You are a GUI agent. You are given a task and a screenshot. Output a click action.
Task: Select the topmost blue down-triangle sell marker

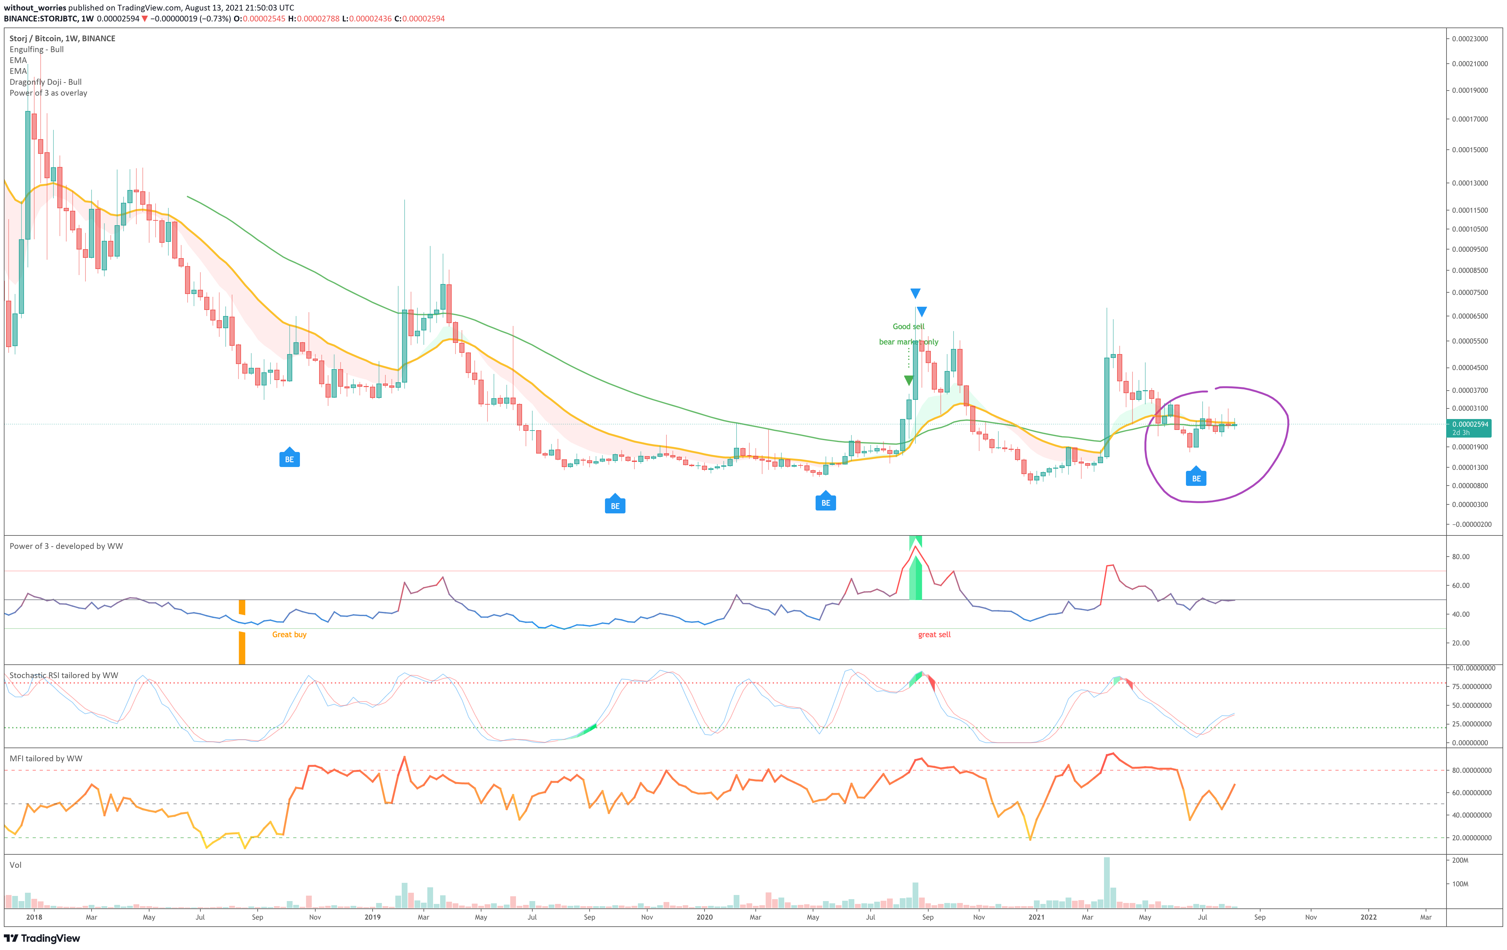(x=915, y=293)
